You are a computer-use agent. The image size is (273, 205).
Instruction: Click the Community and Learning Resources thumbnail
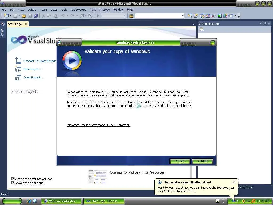(x=97, y=177)
